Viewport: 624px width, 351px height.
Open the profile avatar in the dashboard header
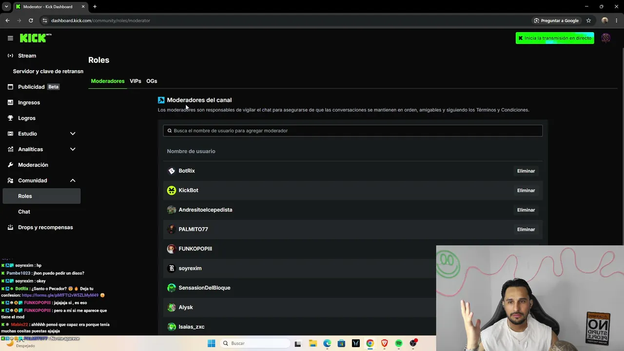coord(606,38)
